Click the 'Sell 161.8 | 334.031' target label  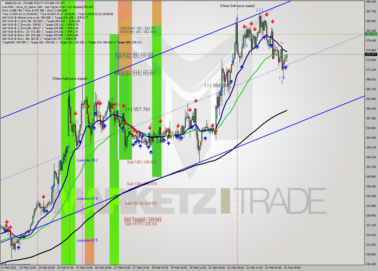(141, 203)
